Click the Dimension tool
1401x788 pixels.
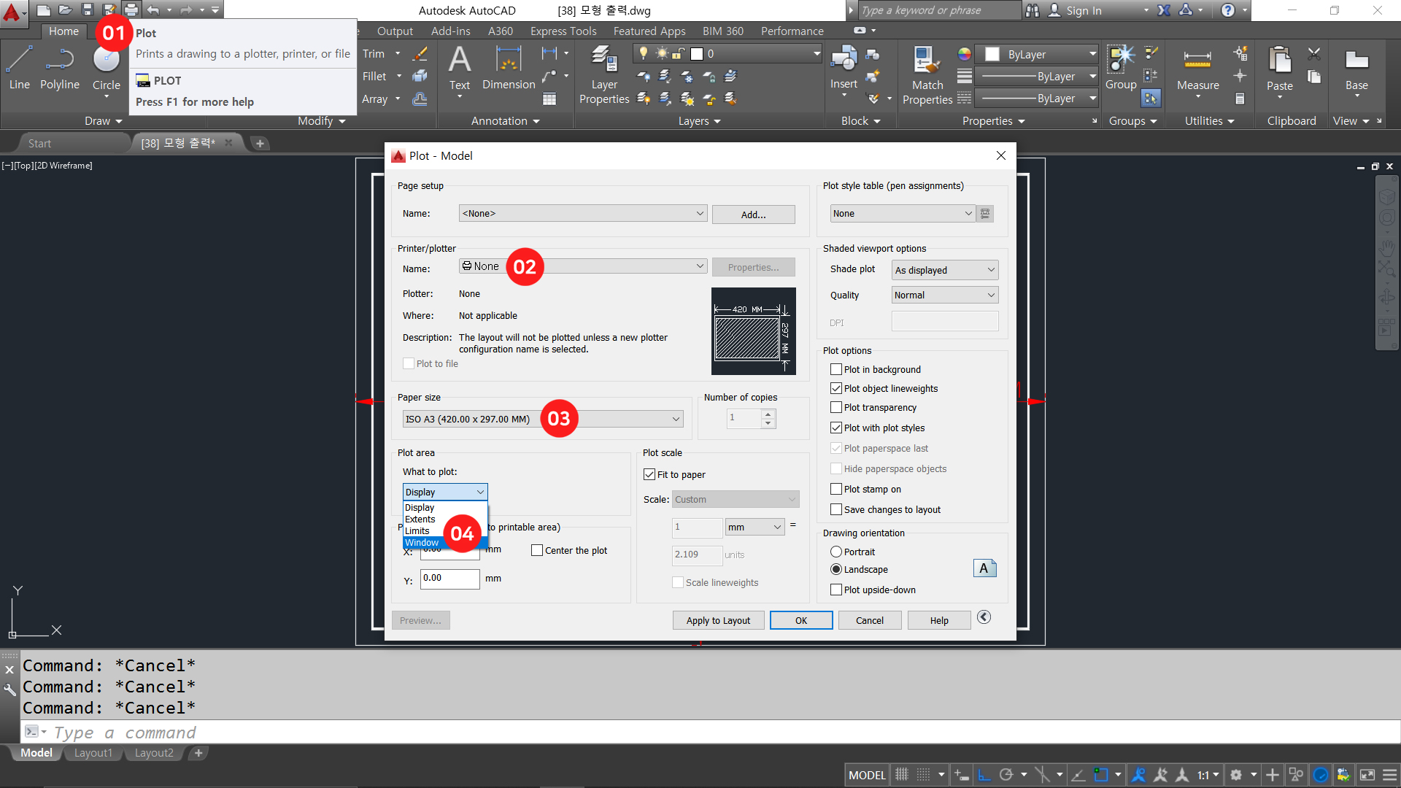(509, 69)
